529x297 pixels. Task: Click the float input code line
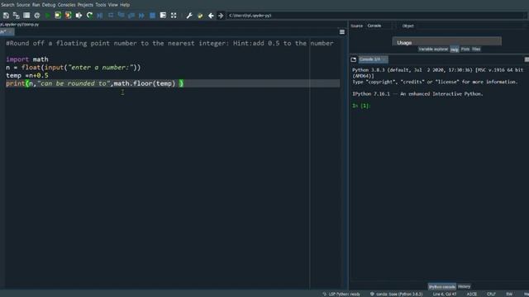[x=74, y=68]
